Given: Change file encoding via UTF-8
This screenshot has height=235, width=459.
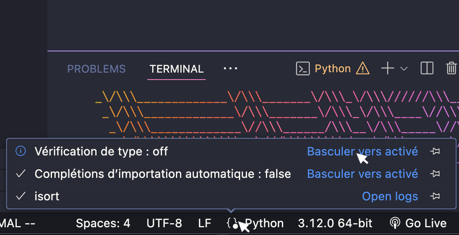Looking at the screenshot, I should [x=164, y=223].
